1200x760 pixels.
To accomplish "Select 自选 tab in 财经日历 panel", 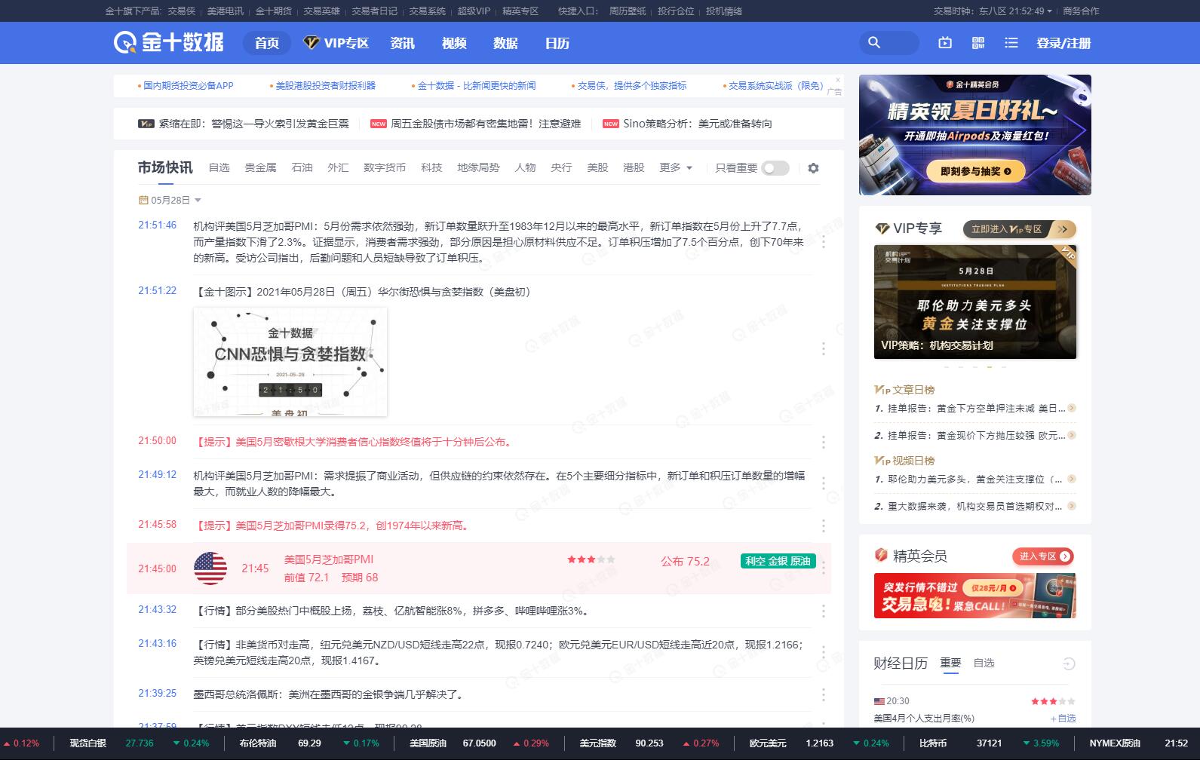I will pos(984,663).
